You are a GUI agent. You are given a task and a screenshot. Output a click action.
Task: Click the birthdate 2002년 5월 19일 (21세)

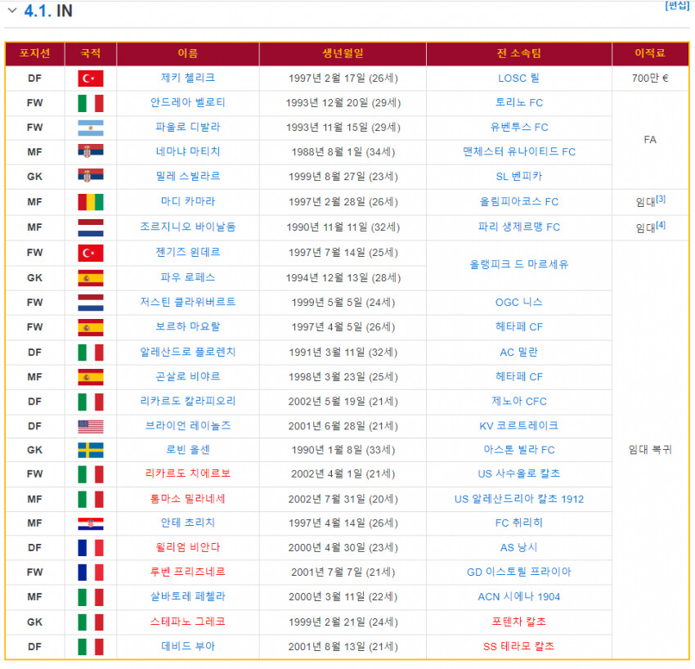click(x=343, y=402)
